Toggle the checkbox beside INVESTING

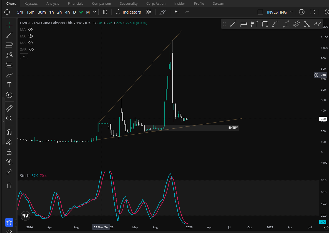(260, 12)
